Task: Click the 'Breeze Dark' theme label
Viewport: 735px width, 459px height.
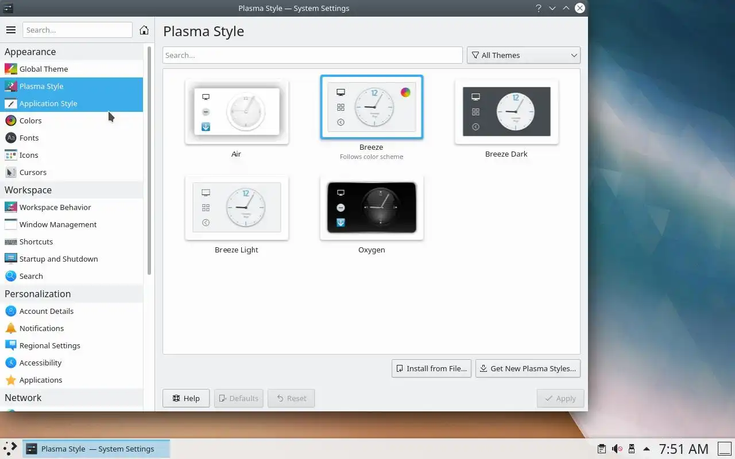Action: 506,154
